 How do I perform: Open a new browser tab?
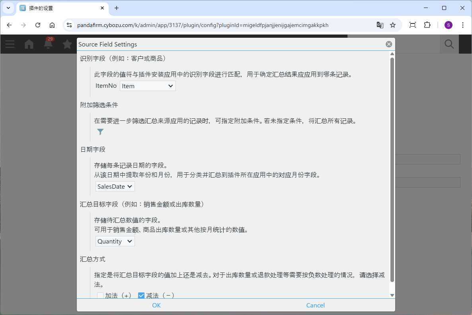(x=117, y=8)
